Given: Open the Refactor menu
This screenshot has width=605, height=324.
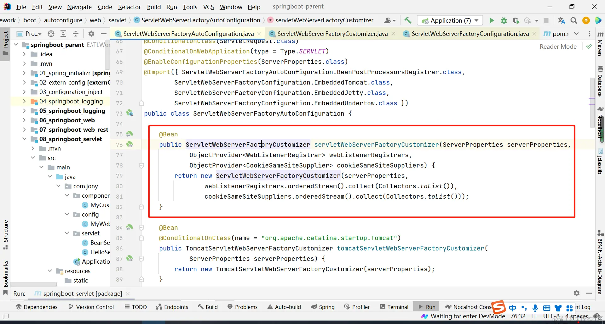Looking at the screenshot, I should pos(129,7).
